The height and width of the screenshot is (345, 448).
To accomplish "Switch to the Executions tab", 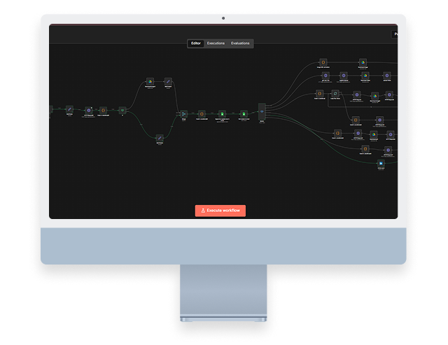I will [216, 43].
